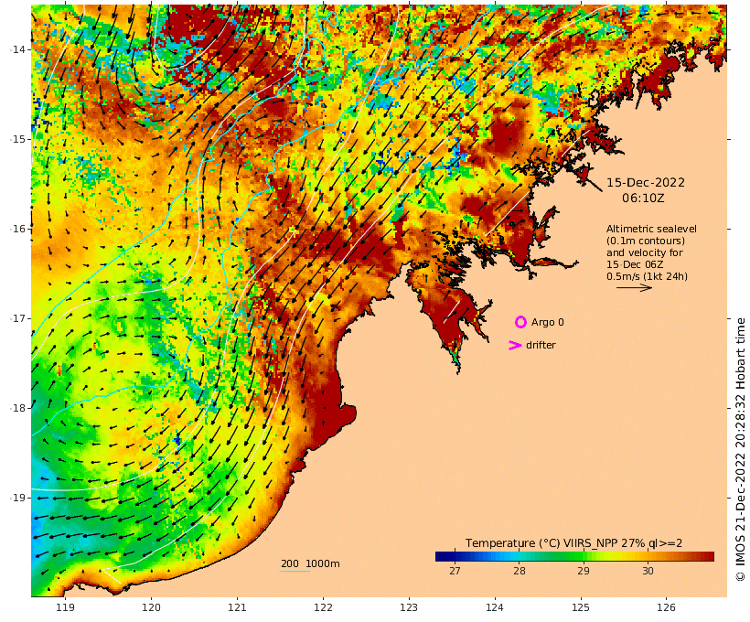Click the colorbar tick label '30'
This screenshot has width=750, height=622.
pos(648,571)
